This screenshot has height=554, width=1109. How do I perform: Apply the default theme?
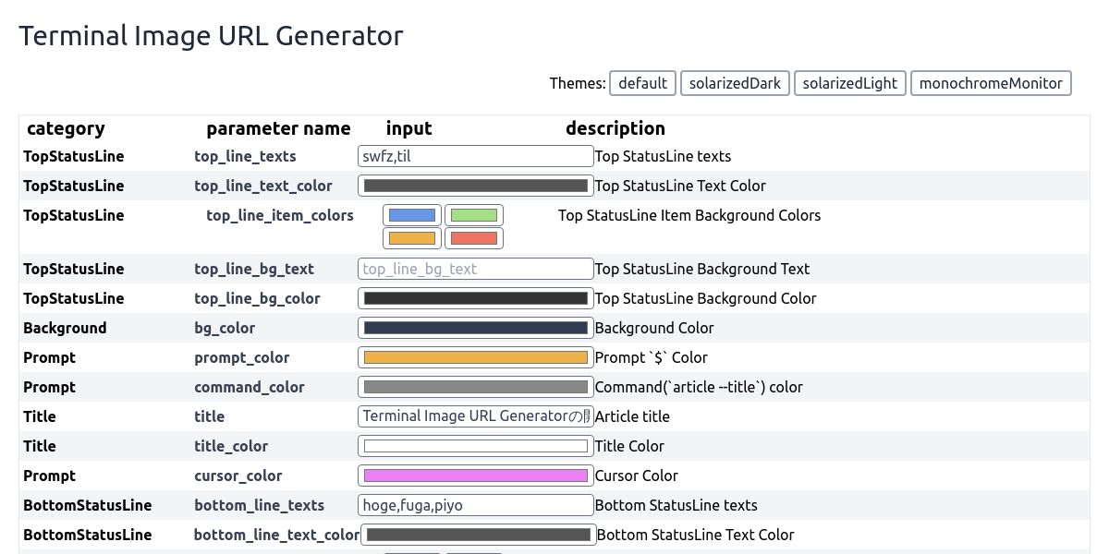pyautogui.click(x=642, y=83)
